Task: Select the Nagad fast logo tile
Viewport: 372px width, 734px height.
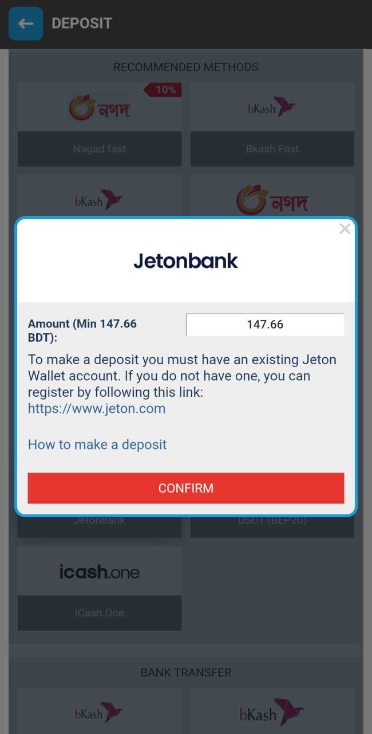Action: click(x=100, y=107)
